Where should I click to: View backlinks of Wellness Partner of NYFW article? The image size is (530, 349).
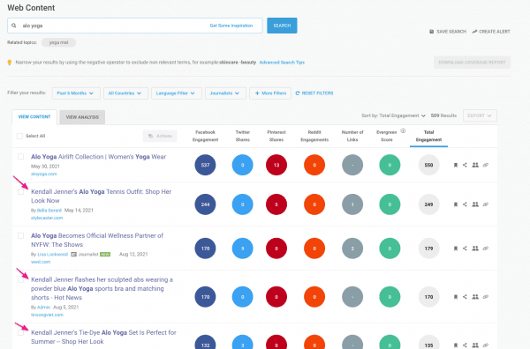485,249
